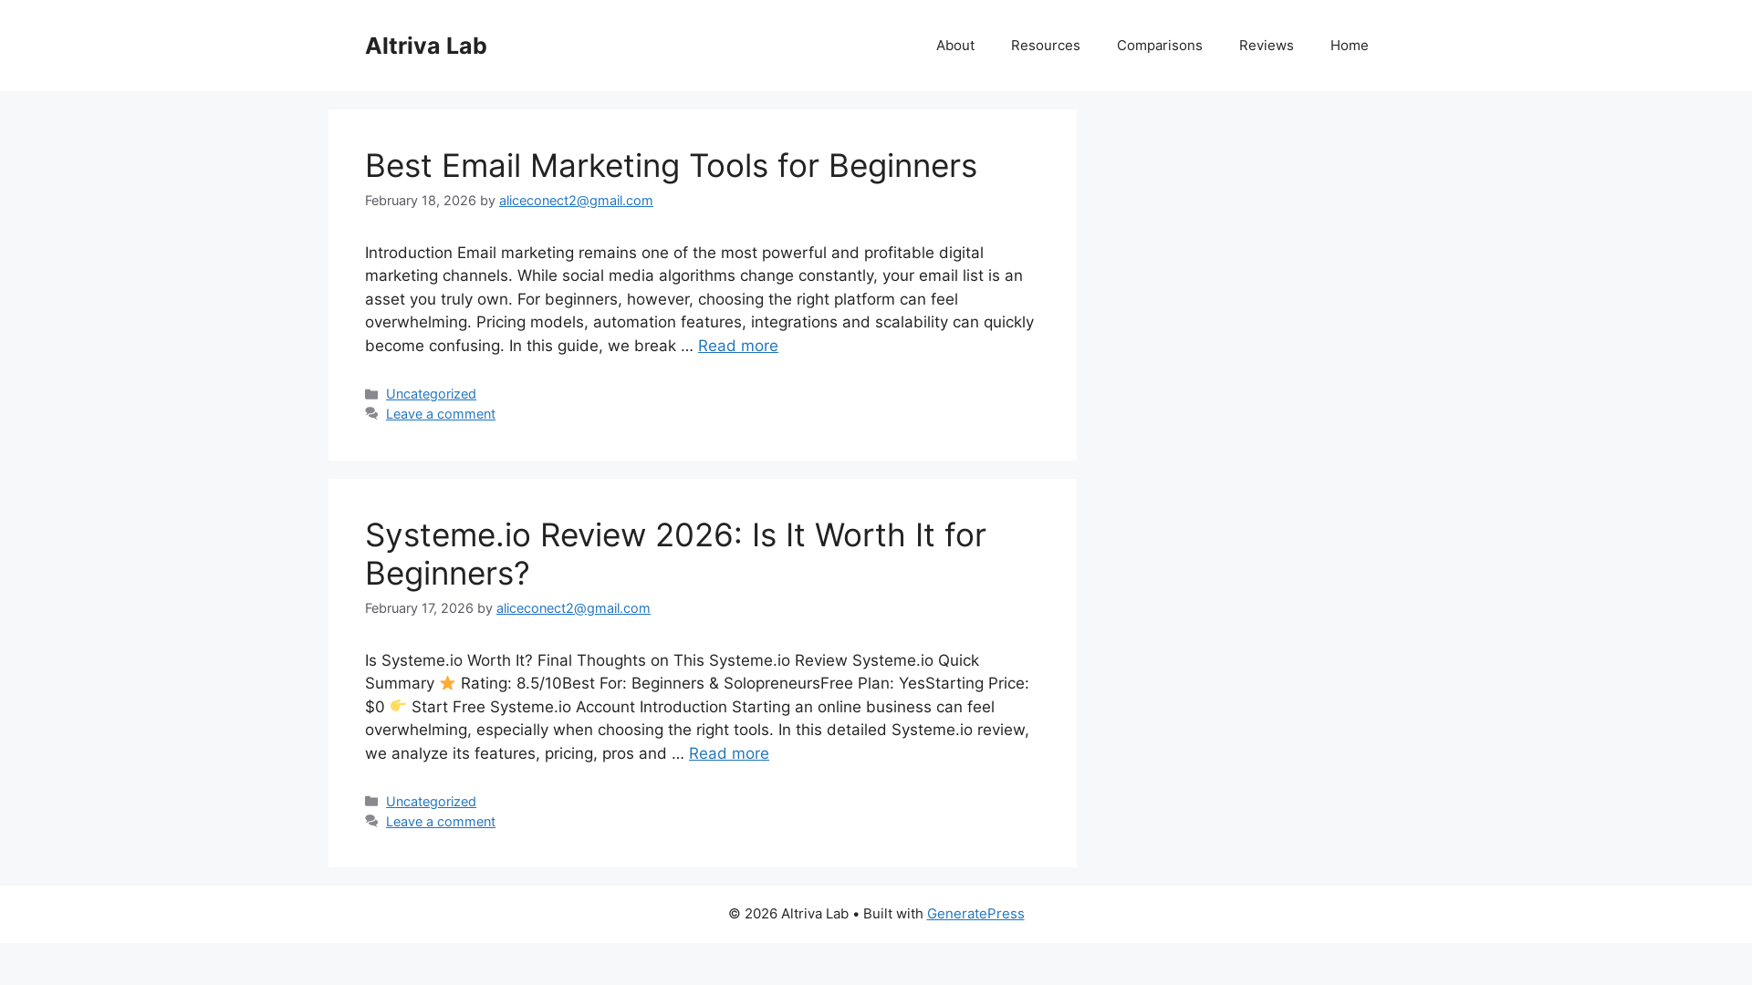Screen dimensions: 1752x985
Task: Click the © 2026 Altriva Lab footer text
Action: click(x=788, y=914)
